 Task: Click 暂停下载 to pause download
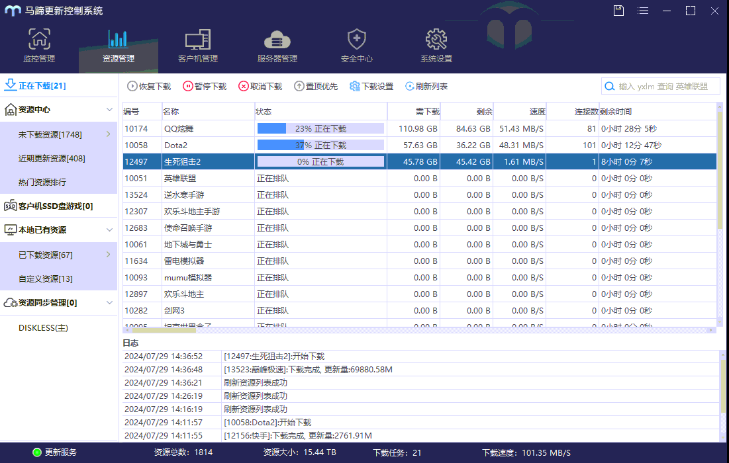(x=205, y=87)
